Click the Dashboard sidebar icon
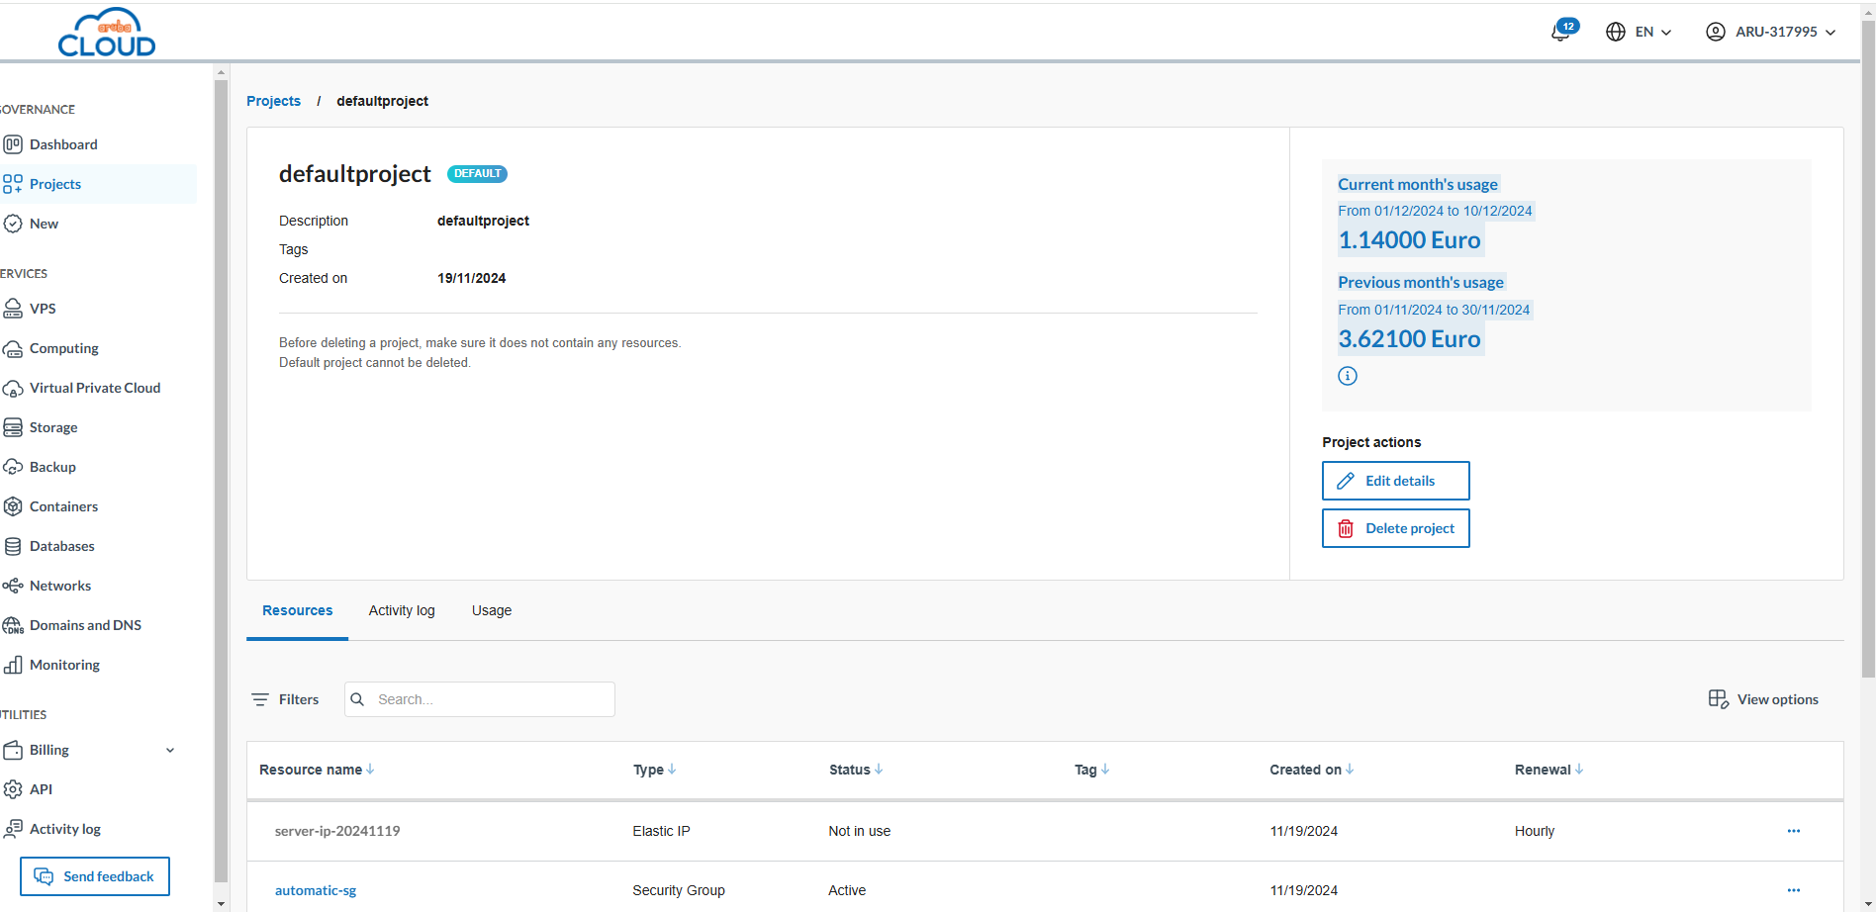This screenshot has width=1876, height=912. (13, 144)
